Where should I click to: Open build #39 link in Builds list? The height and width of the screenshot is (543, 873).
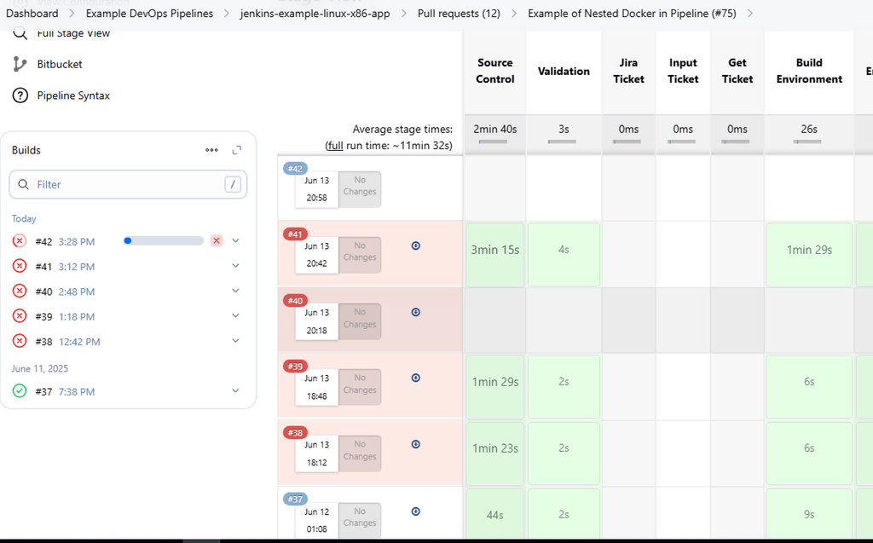click(43, 316)
